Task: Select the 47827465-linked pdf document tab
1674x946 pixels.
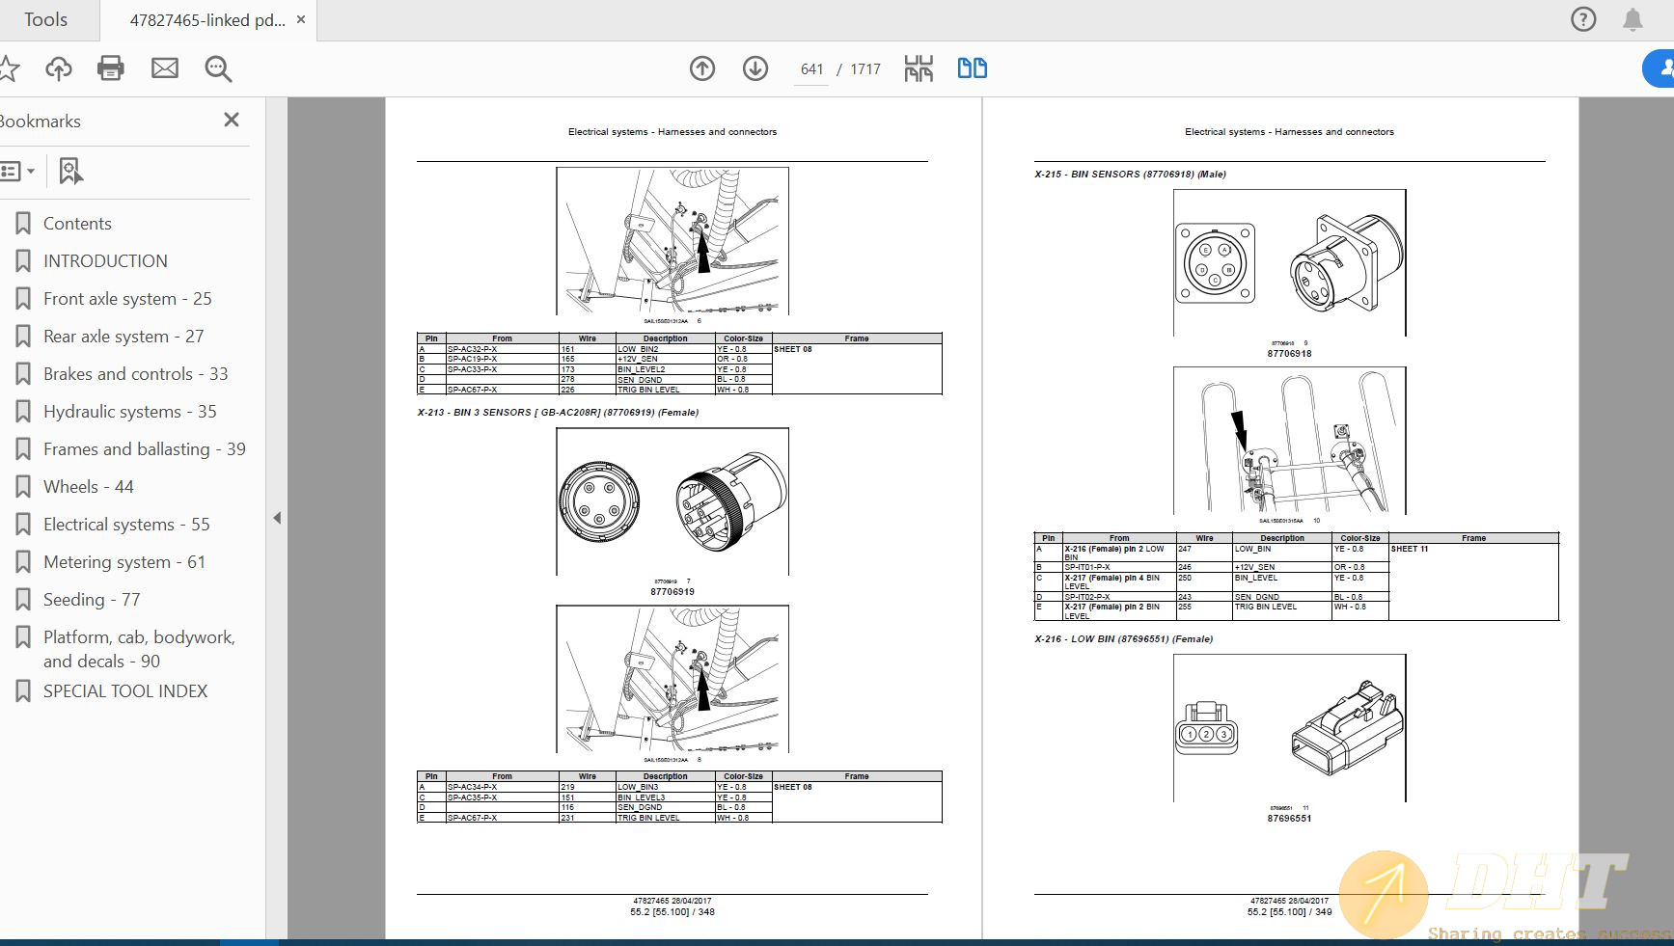Action: [207, 19]
